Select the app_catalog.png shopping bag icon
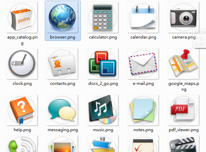Image resolution: width=206 pixels, height=152 pixels. 22,17
